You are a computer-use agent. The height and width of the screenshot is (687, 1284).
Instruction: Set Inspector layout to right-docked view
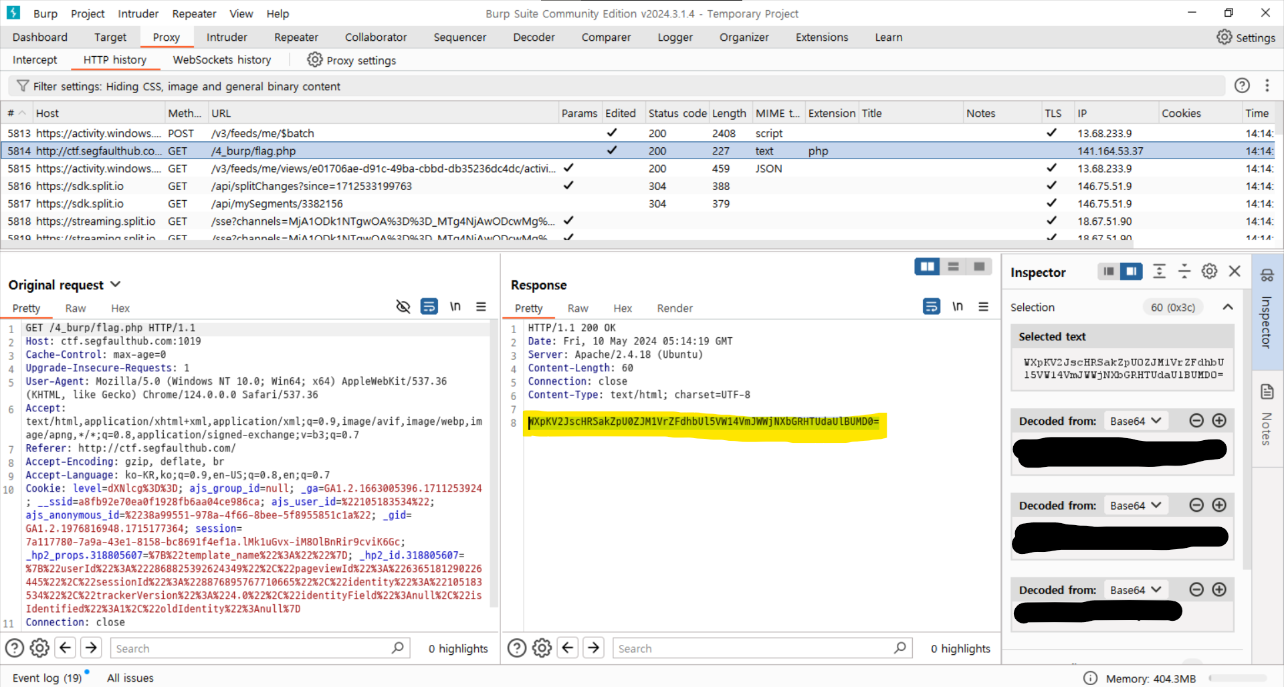pos(1132,272)
